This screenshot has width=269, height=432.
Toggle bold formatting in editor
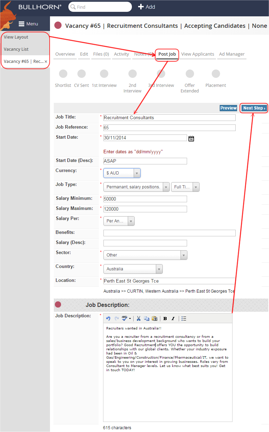pos(165,318)
